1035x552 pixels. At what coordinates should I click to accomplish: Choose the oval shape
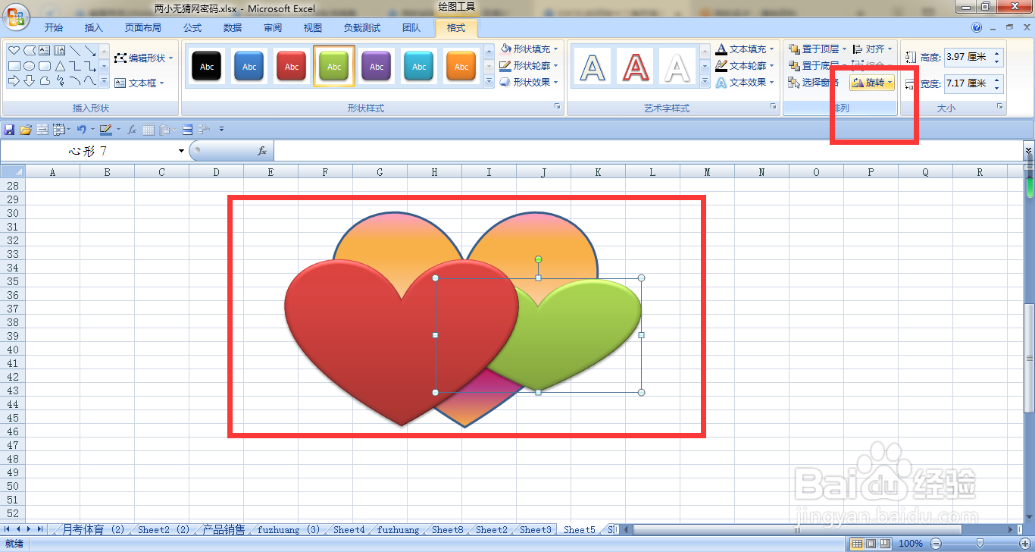tap(29, 66)
